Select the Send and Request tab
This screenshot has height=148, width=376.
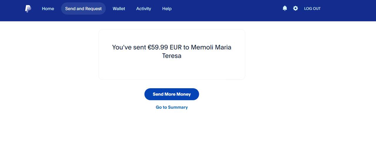pyautogui.click(x=83, y=9)
